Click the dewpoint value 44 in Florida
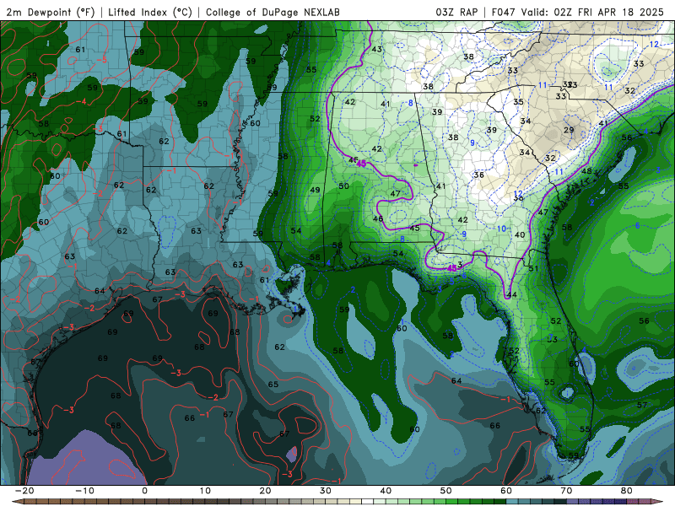 [512, 294]
